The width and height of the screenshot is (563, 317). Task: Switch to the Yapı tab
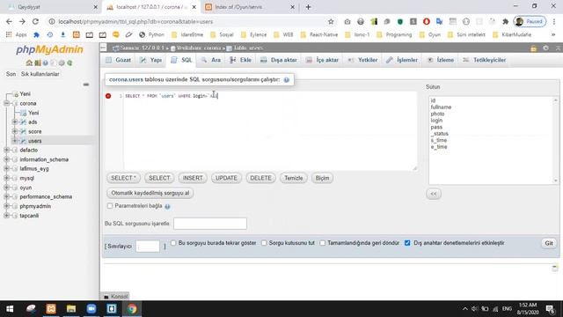click(x=151, y=60)
